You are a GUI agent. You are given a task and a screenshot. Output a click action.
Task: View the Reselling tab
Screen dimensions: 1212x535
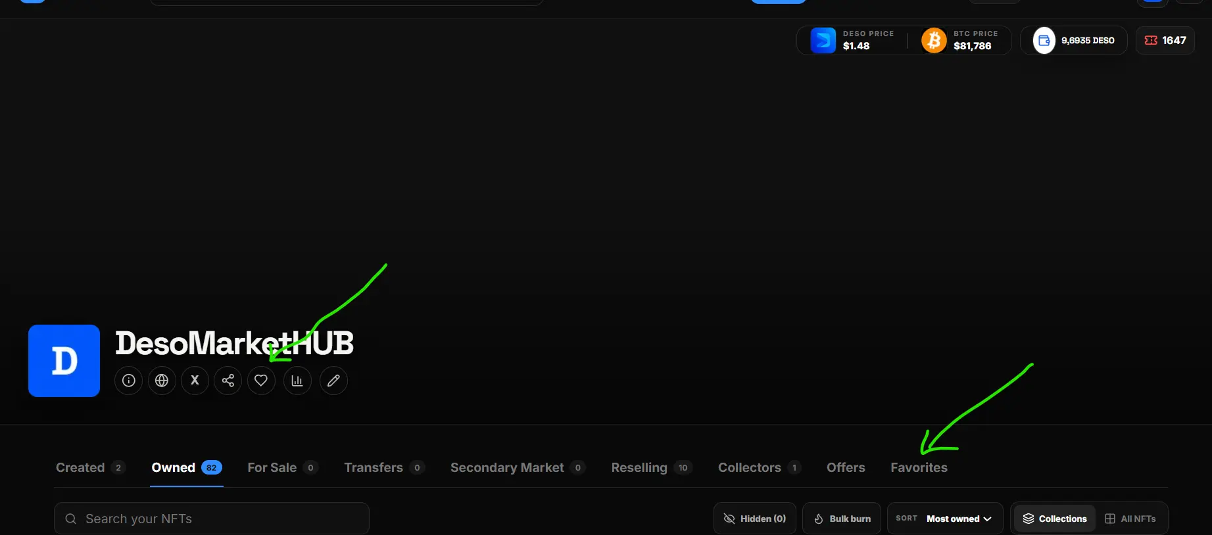click(x=652, y=467)
